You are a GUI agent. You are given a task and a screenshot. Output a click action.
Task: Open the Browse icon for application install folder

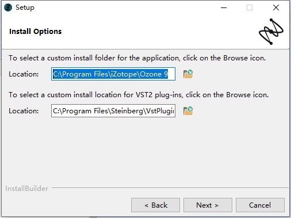(188, 74)
